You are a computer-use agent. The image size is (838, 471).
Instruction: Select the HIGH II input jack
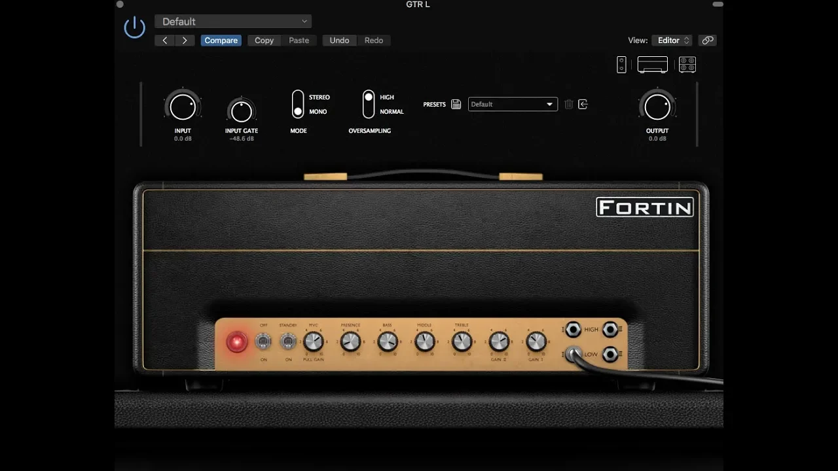pyautogui.click(x=610, y=329)
